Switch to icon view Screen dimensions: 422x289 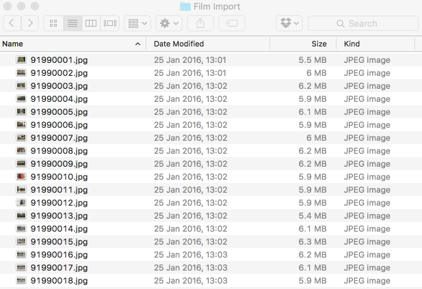point(53,23)
